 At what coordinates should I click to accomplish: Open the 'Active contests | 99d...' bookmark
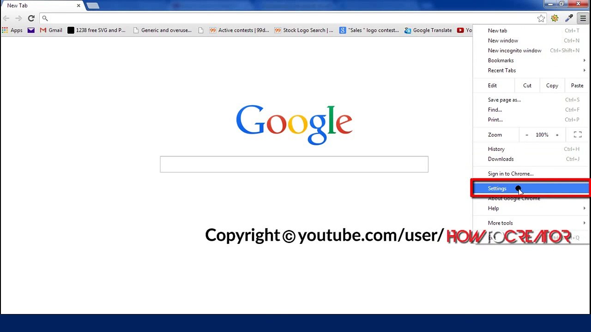(x=239, y=30)
